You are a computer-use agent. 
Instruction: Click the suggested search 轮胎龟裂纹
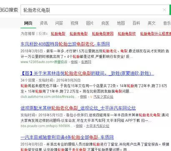pos(127,34)
